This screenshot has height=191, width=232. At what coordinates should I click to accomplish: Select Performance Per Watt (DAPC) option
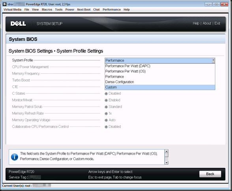[160, 66]
